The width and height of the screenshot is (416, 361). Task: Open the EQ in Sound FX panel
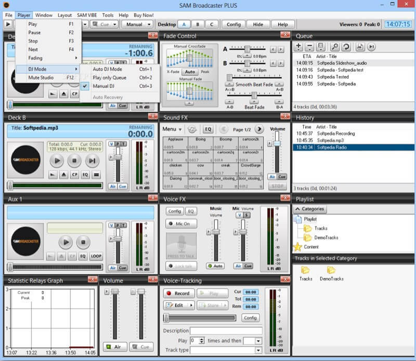208,129
